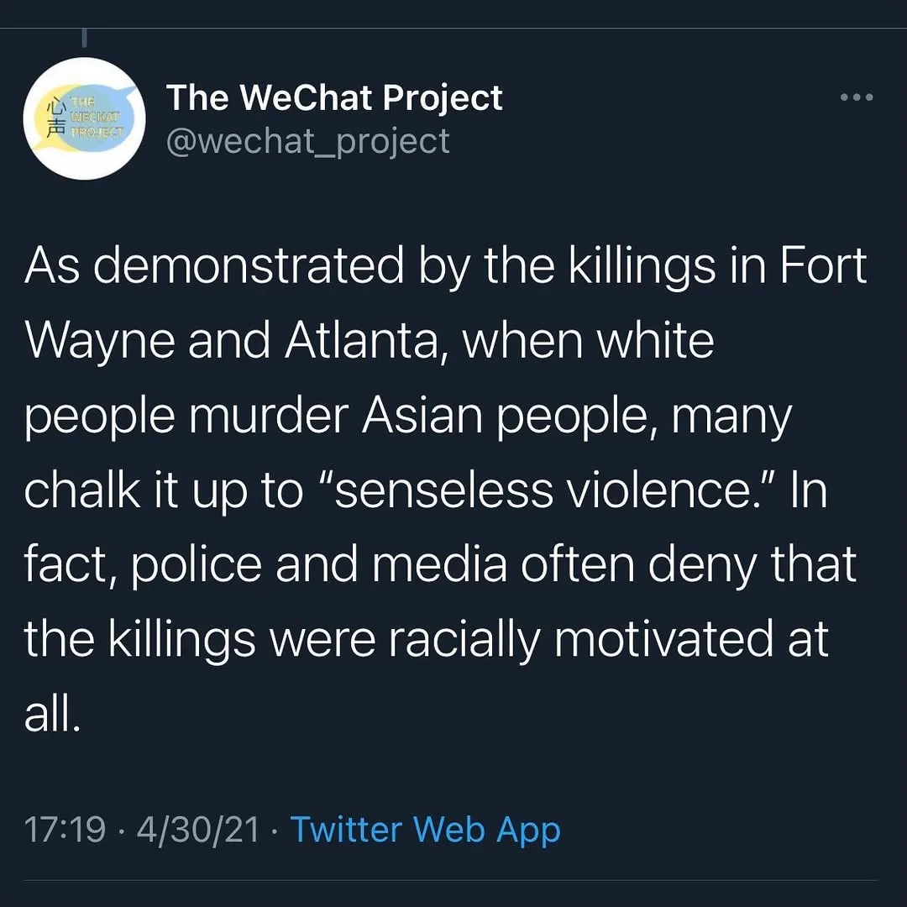
Task: Click the words Fort Wayne in tweet
Action: click(x=823, y=267)
